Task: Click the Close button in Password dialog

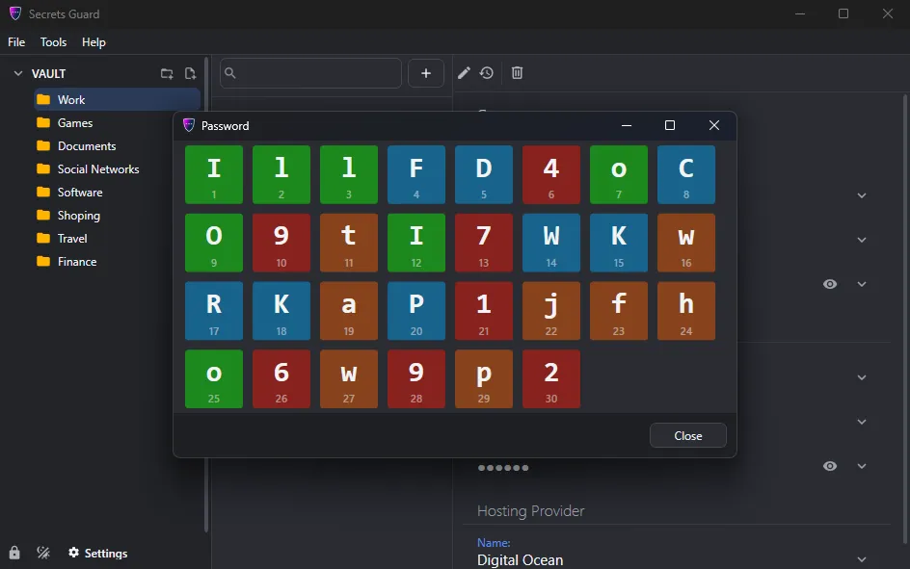Action: click(x=687, y=436)
